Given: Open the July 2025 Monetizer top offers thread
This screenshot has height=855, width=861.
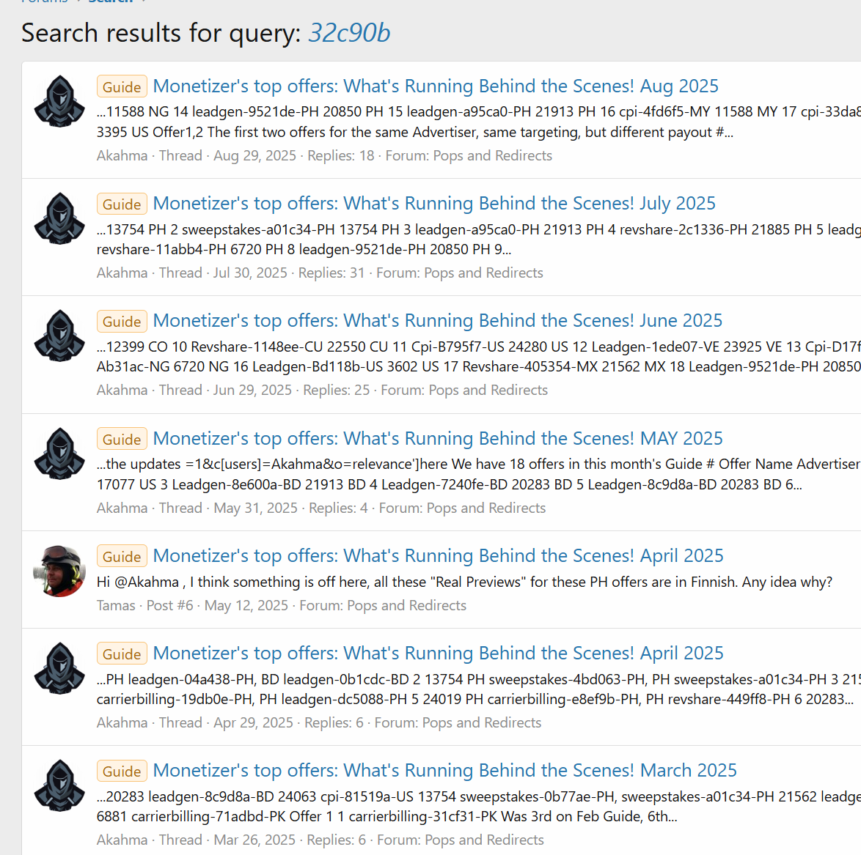Looking at the screenshot, I should [x=434, y=204].
